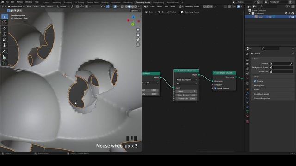Screen dimensions: 296x166
Task: Toggle the Gravity checkbox
Action: (x=255, y=81)
